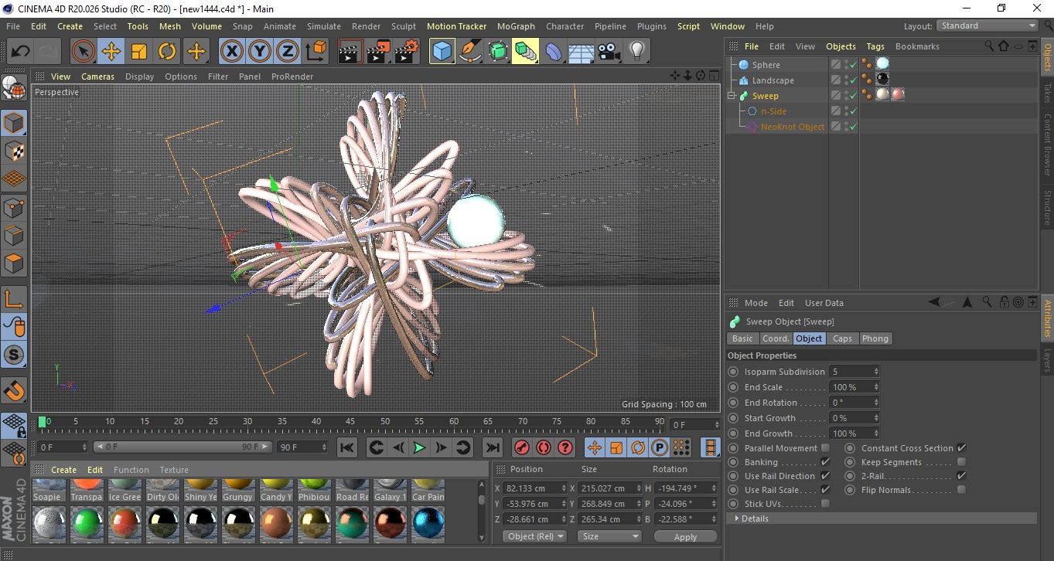Click the Camera object icon

coord(609,52)
